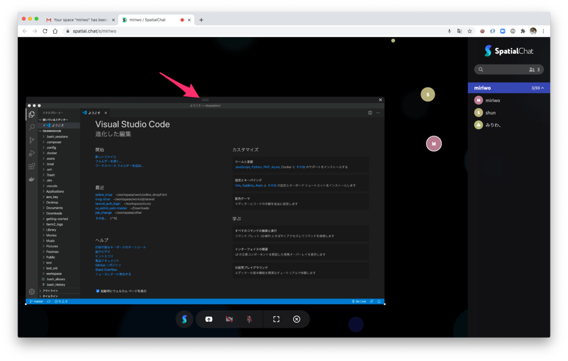The width and height of the screenshot is (568, 361).
Task: Toggle the muted microphone button
Action: 249,319
